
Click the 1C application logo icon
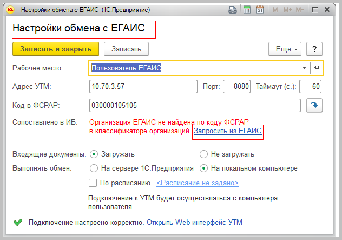click(x=10, y=10)
